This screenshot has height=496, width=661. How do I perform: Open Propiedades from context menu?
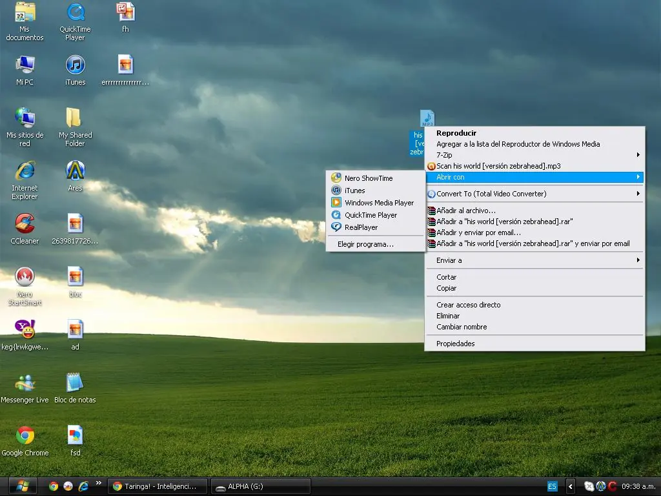pyautogui.click(x=534, y=344)
